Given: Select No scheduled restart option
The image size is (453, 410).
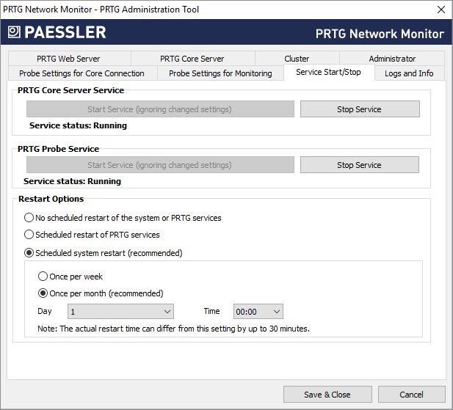Looking at the screenshot, I should point(29,218).
